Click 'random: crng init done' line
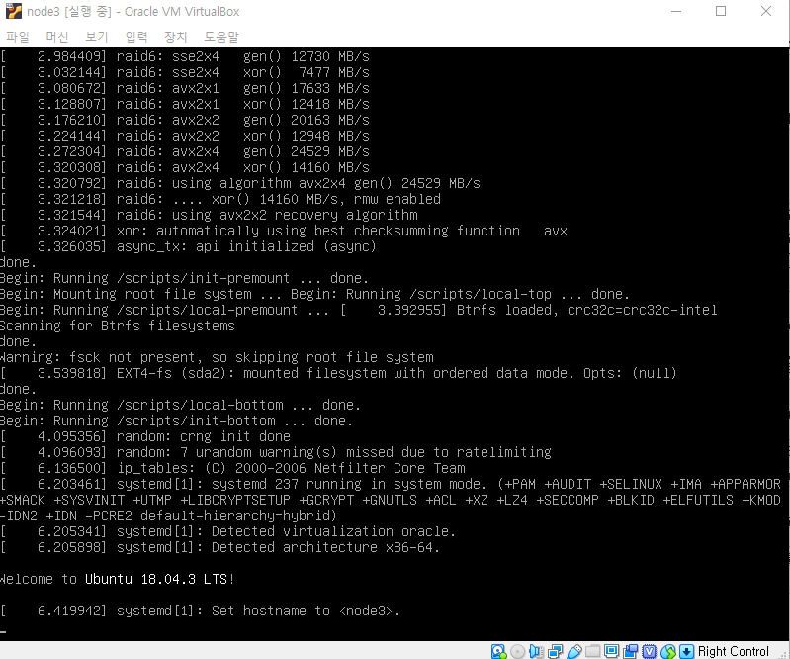Viewport: 790px width, 659px height. click(x=145, y=436)
